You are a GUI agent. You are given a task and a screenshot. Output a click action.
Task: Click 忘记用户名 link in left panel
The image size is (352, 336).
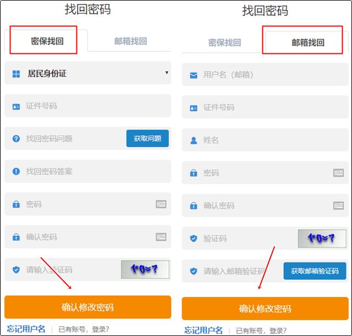[26, 329]
